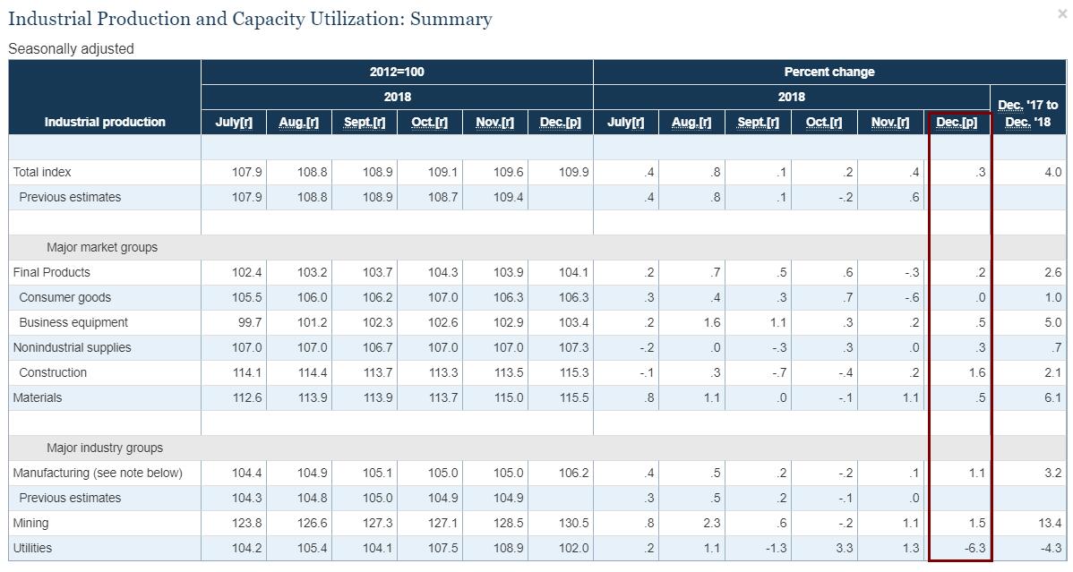Click the Mining row label
The width and height of the screenshot is (1073, 572).
point(30,523)
